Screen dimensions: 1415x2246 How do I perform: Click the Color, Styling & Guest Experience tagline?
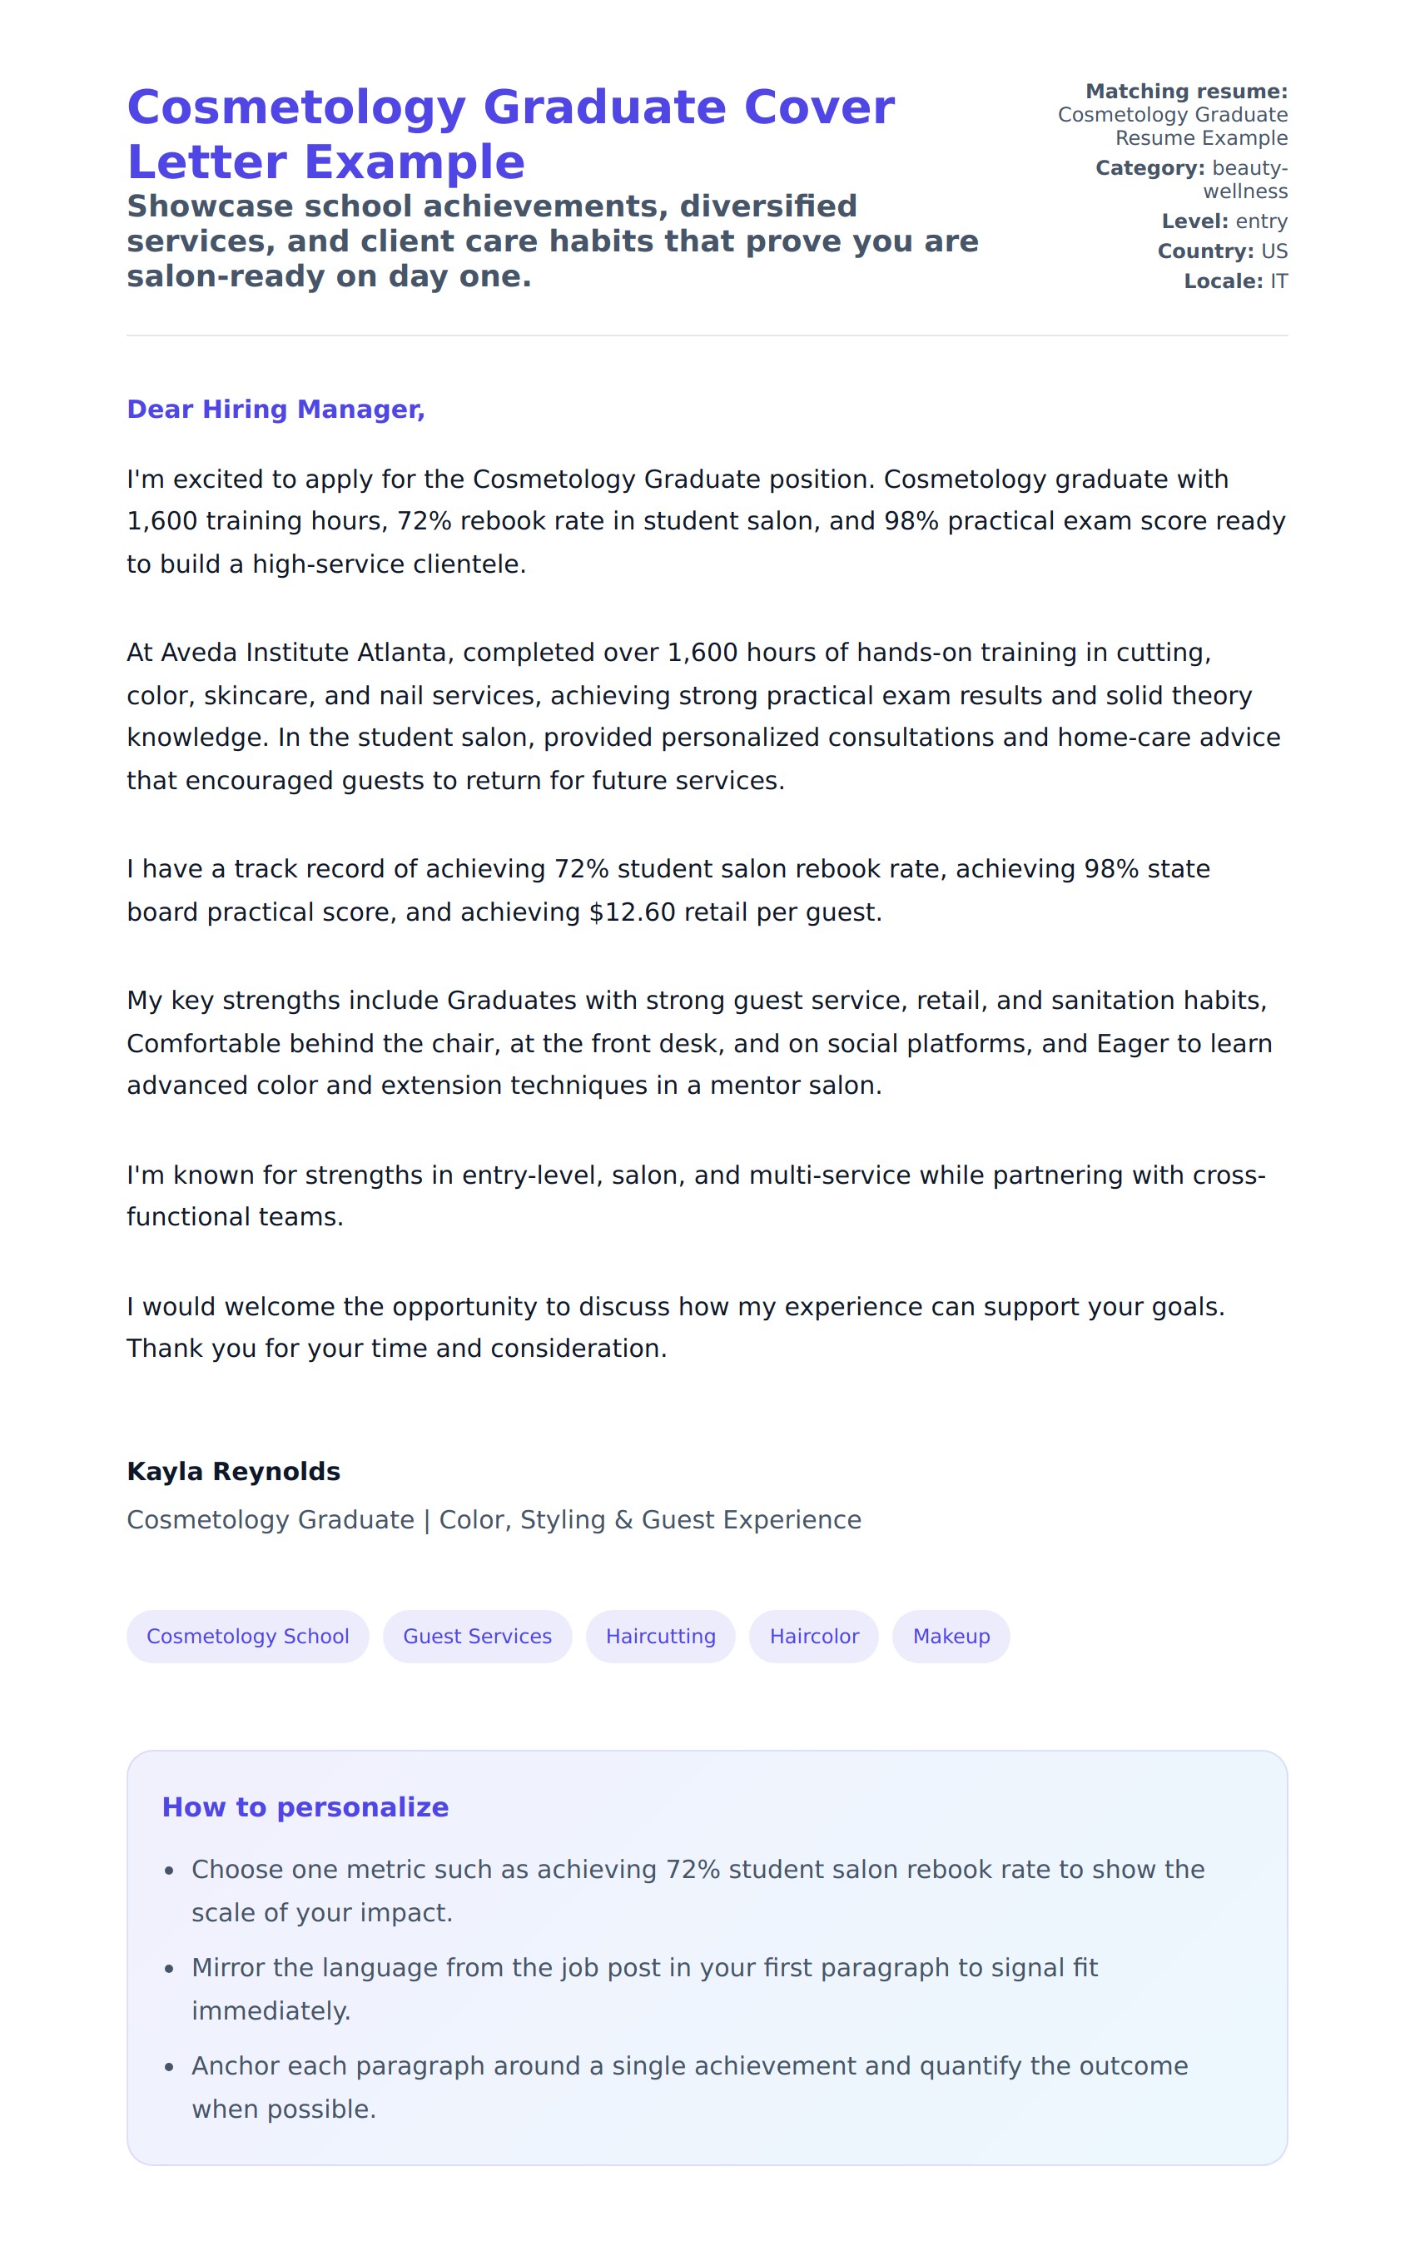coord(494,1519)
